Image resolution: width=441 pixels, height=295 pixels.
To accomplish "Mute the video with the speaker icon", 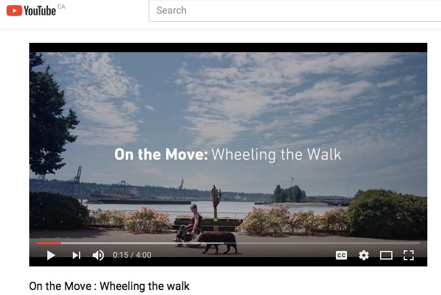I will pyautogui.click(x=98, y=255).
